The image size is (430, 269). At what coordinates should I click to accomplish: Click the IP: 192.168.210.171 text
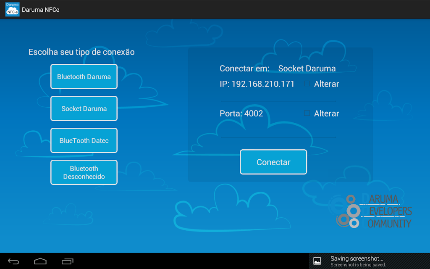(x=257, y=84)
